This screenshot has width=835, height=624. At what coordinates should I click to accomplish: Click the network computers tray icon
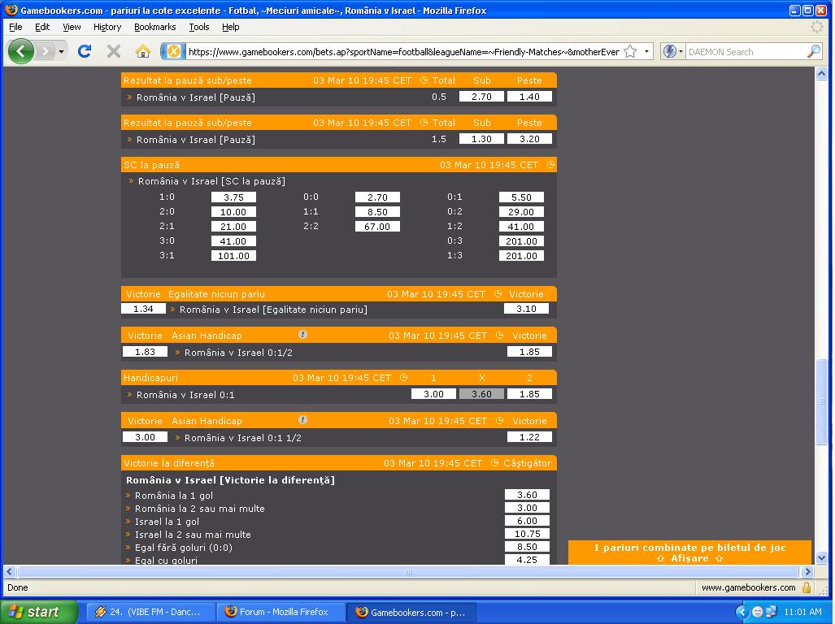[x=771, y=612]
